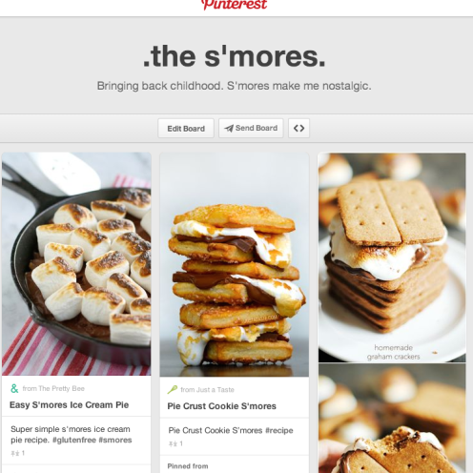Screen dimensions: 473x473
Task: Click the repin count icon under ice cream pie
Action: tap(15, 453)
